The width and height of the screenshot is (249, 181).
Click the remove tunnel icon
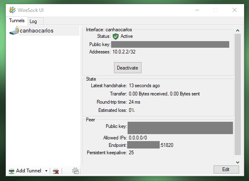click(x=56, y=171)
